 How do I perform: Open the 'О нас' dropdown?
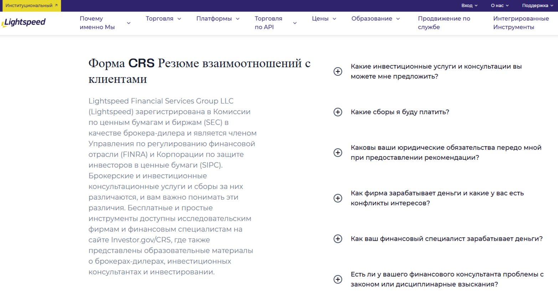coord(500,6)
